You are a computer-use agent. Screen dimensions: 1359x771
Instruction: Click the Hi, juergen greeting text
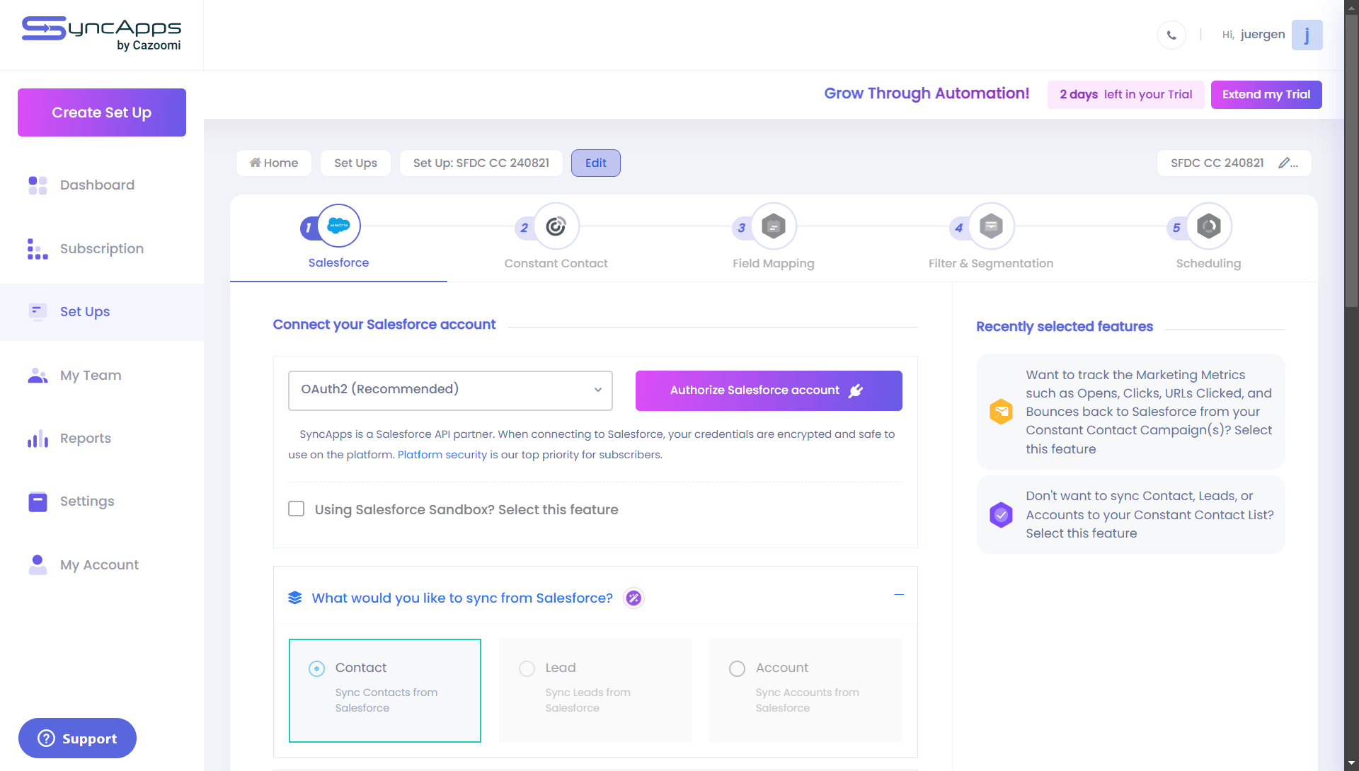coord(1254,35)
